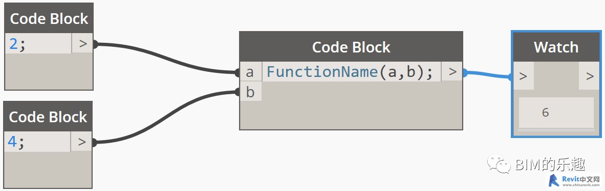Click the Watch node input port

point(524,76)
